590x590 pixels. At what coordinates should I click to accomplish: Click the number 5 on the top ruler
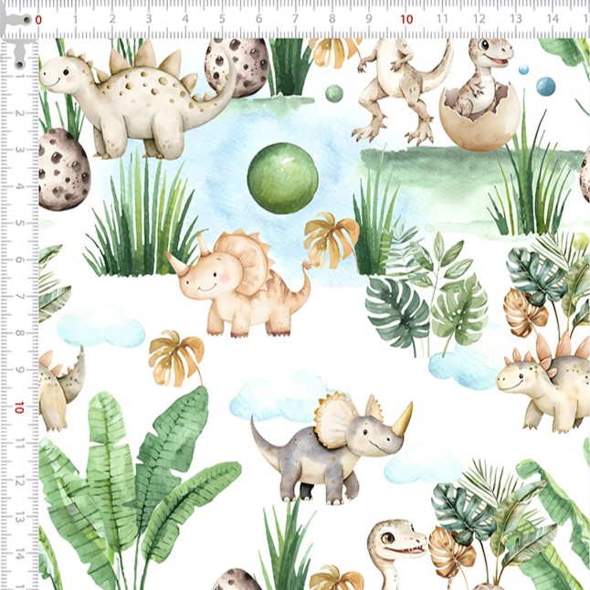coord(222,18)
